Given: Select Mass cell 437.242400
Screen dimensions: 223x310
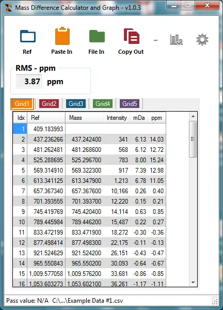Looking at the screenshot, I should click(84, 139).
